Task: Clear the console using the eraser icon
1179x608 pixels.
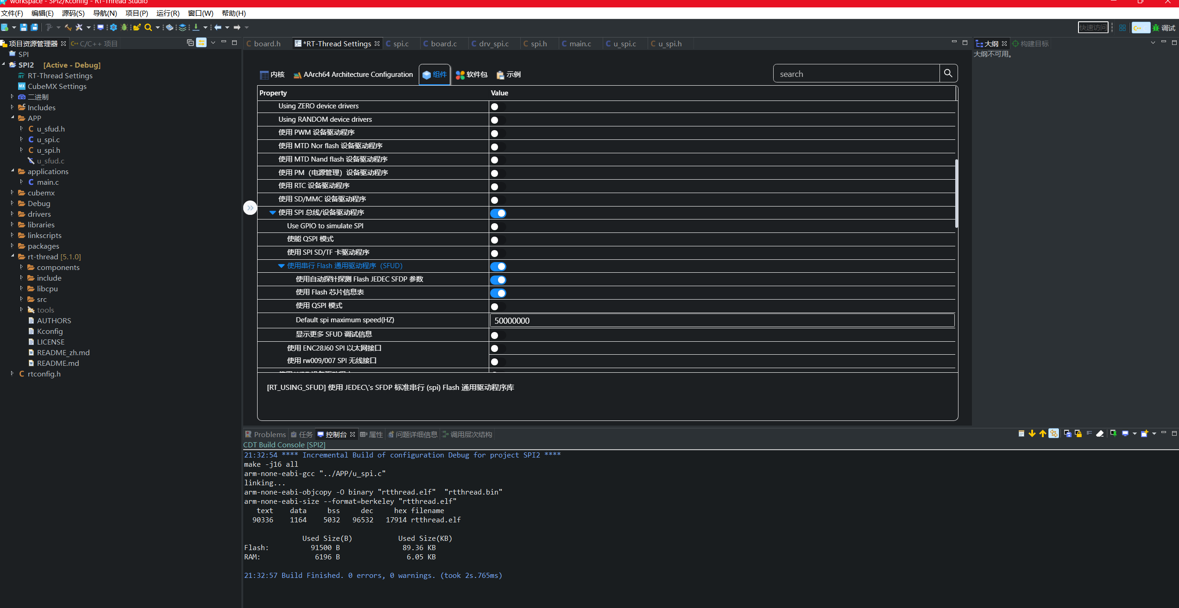Action: click(x=1099, y=433)
